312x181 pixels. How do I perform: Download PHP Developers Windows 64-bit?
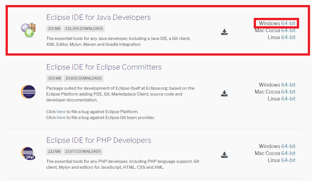point(288,146)
